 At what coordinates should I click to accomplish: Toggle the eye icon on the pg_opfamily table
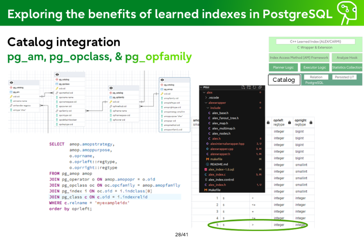111,88
